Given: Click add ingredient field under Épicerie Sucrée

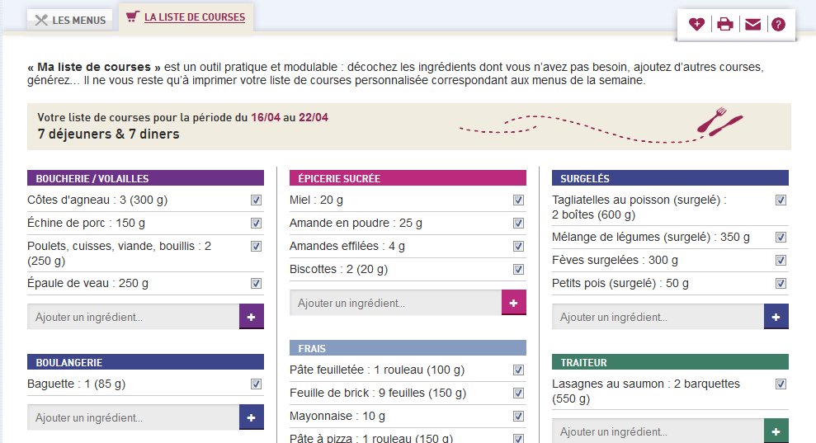Looking at the screenshot, I should coord(395,303).
